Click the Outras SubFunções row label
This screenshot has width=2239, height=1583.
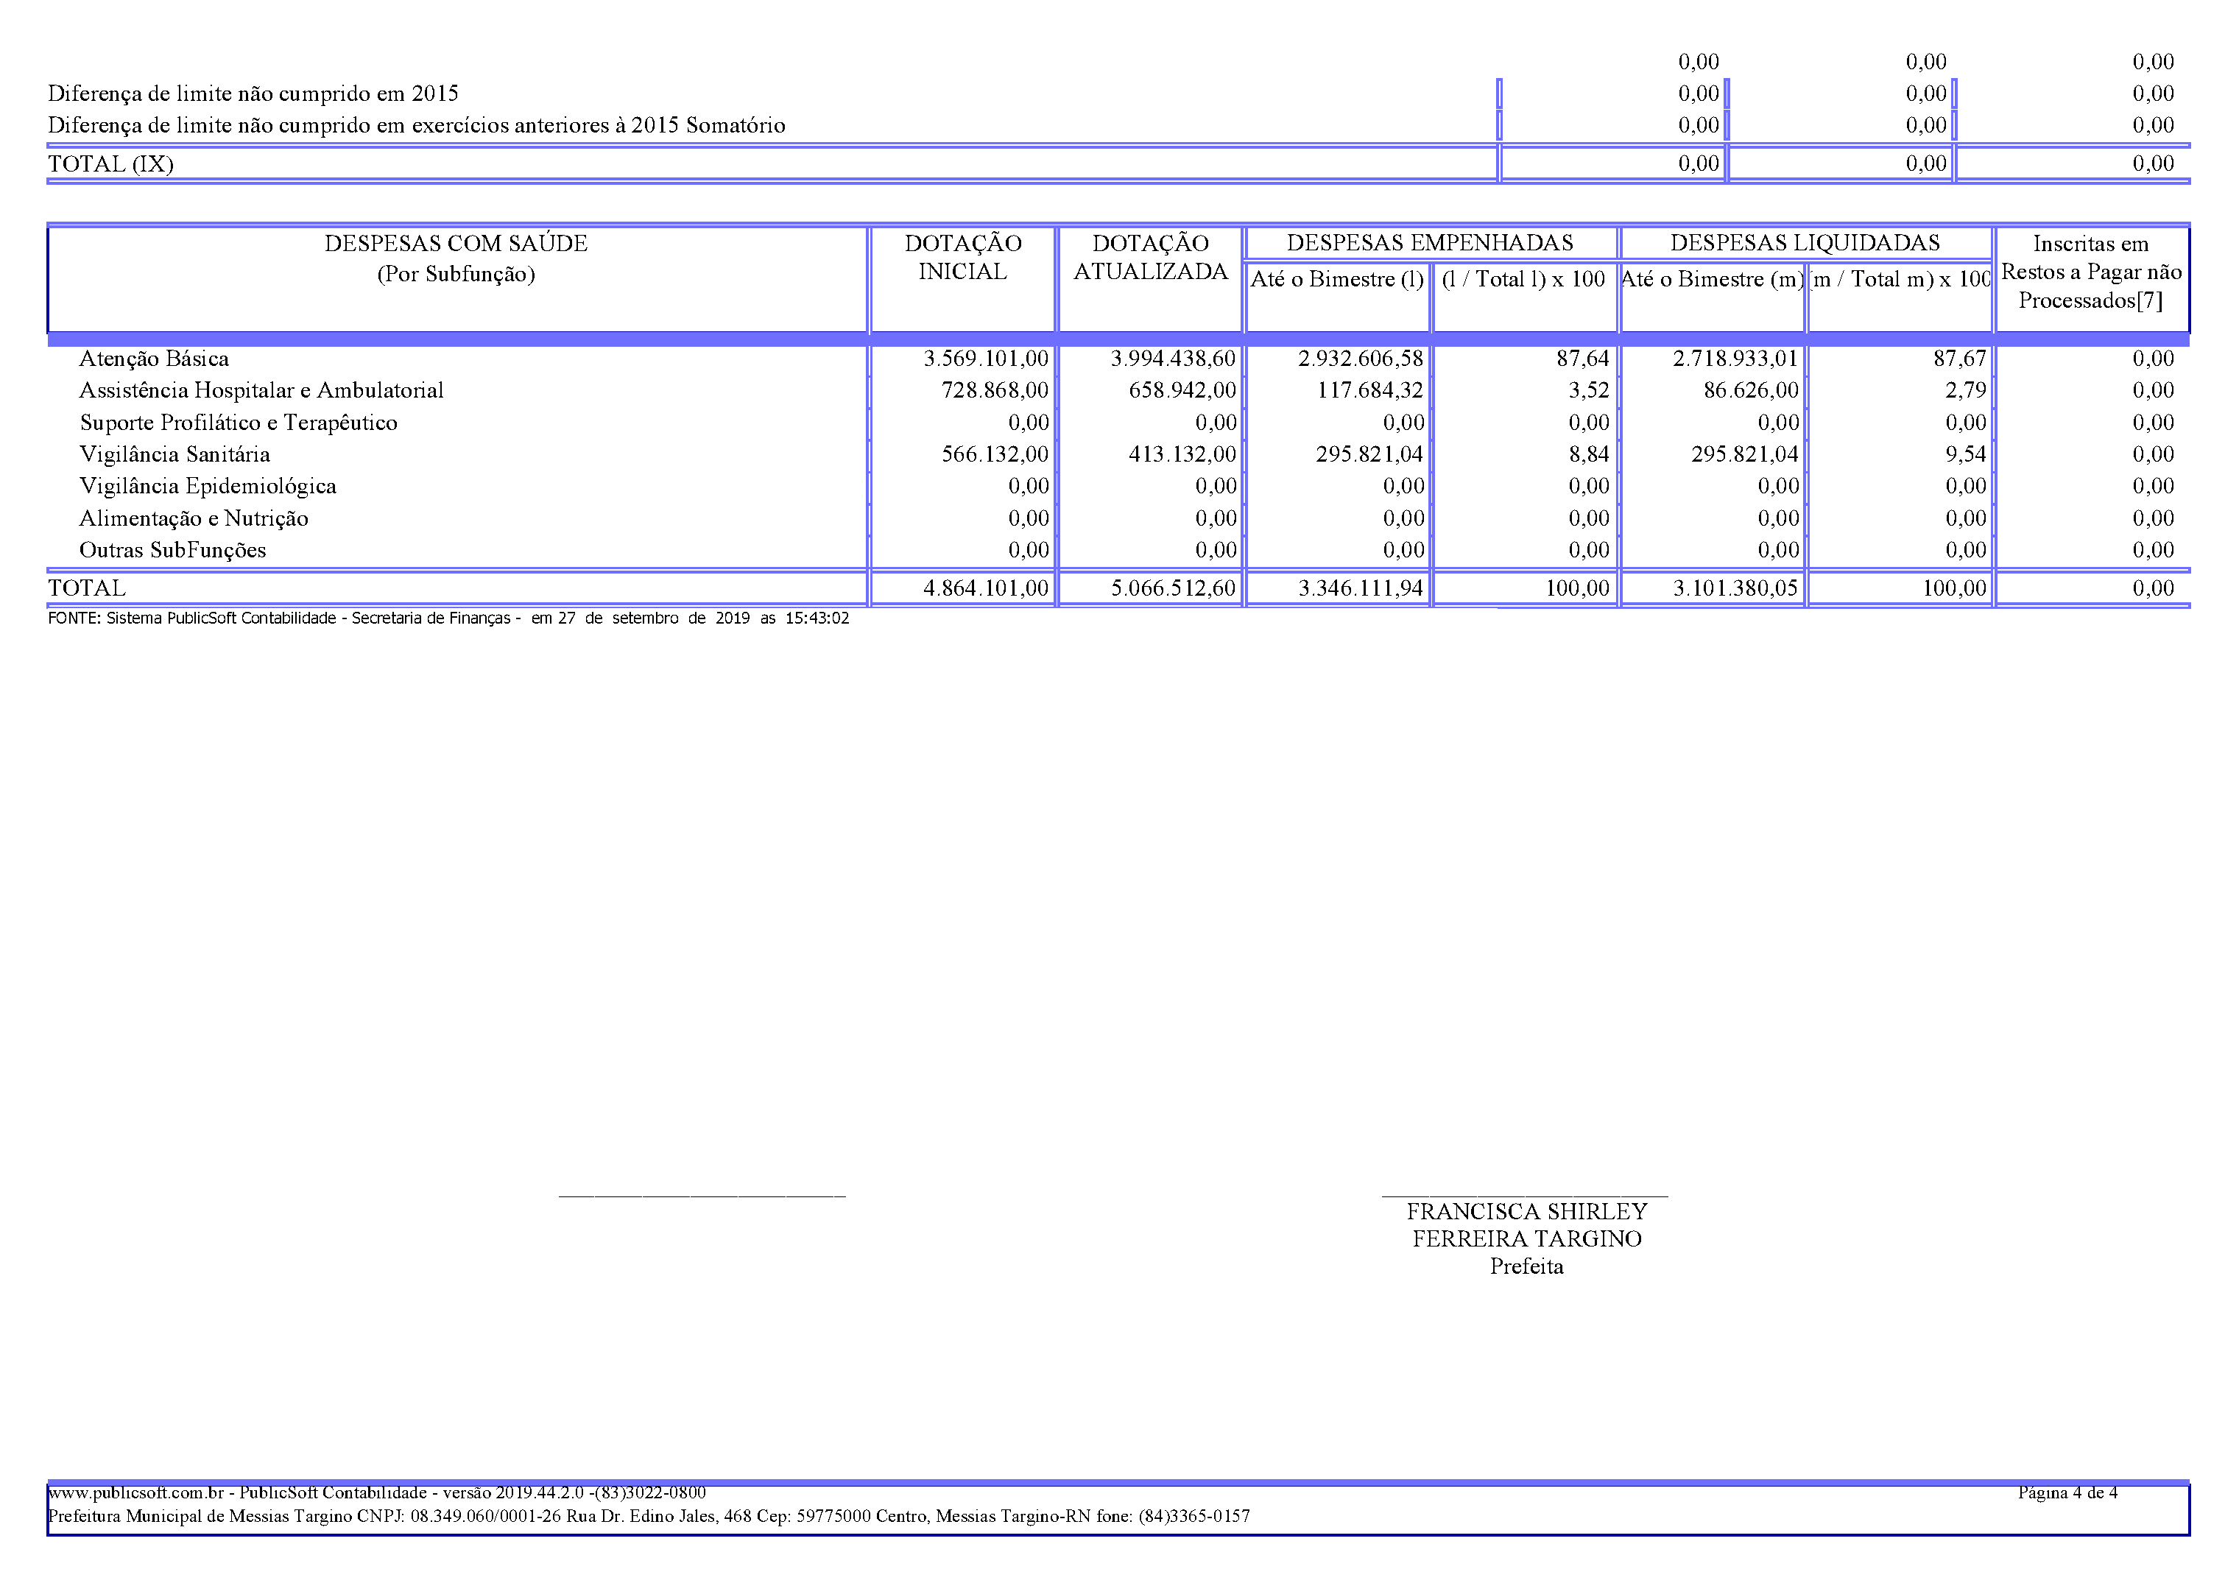(x=172, y=549)
